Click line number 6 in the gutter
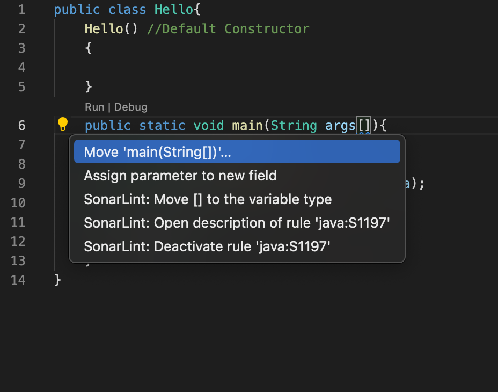Viewport: 498px width, 392px height. [x=21, y=126]
